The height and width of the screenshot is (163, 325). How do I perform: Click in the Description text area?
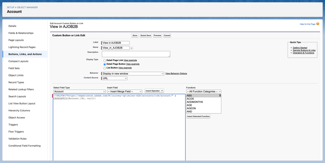click(136, 54)
